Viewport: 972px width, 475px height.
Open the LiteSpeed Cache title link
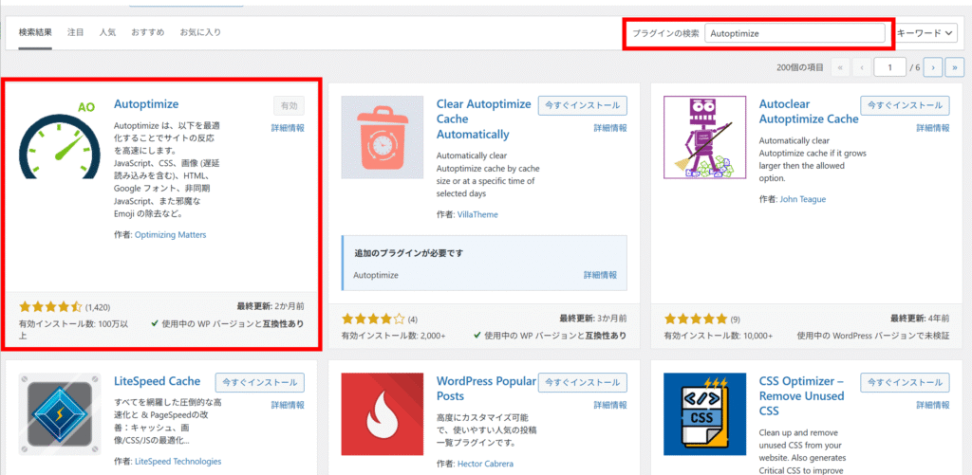click(x=158, y=381)
